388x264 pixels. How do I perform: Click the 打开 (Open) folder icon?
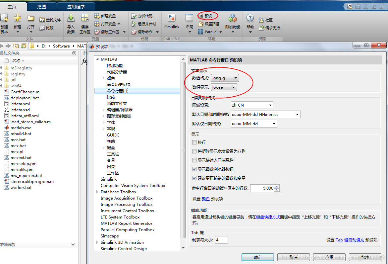point(31,18)
